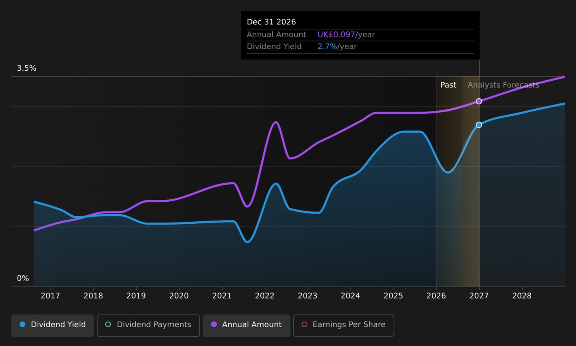Click the purple Annual Amount legend dot
This screenshot has height=346, width=576.
pos(214,324)
